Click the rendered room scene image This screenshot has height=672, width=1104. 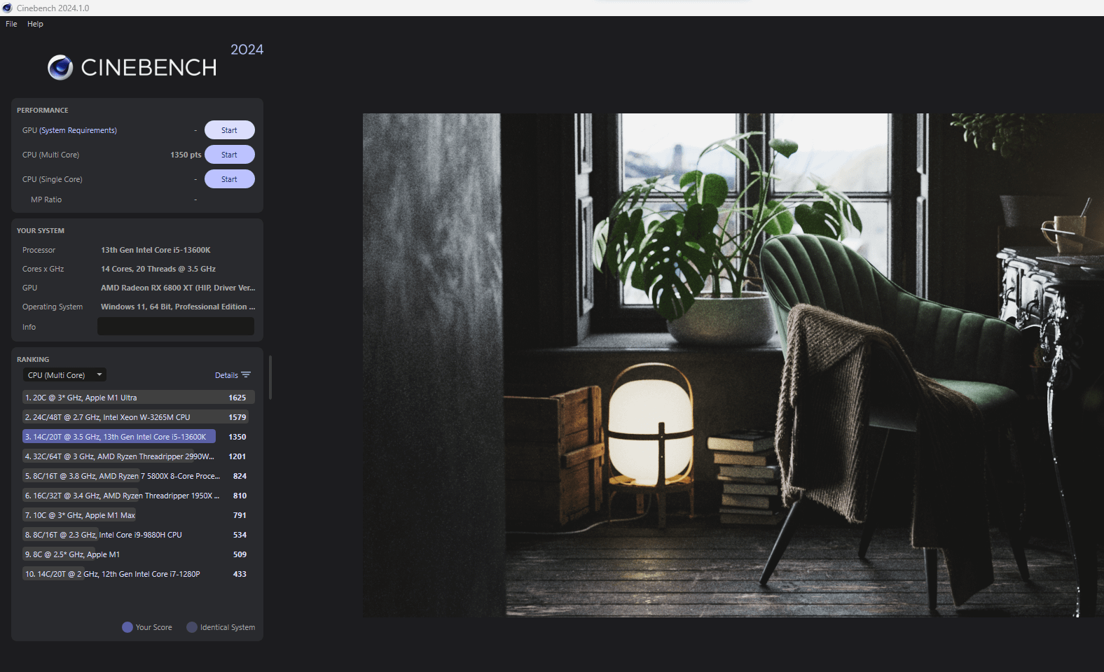733,365
